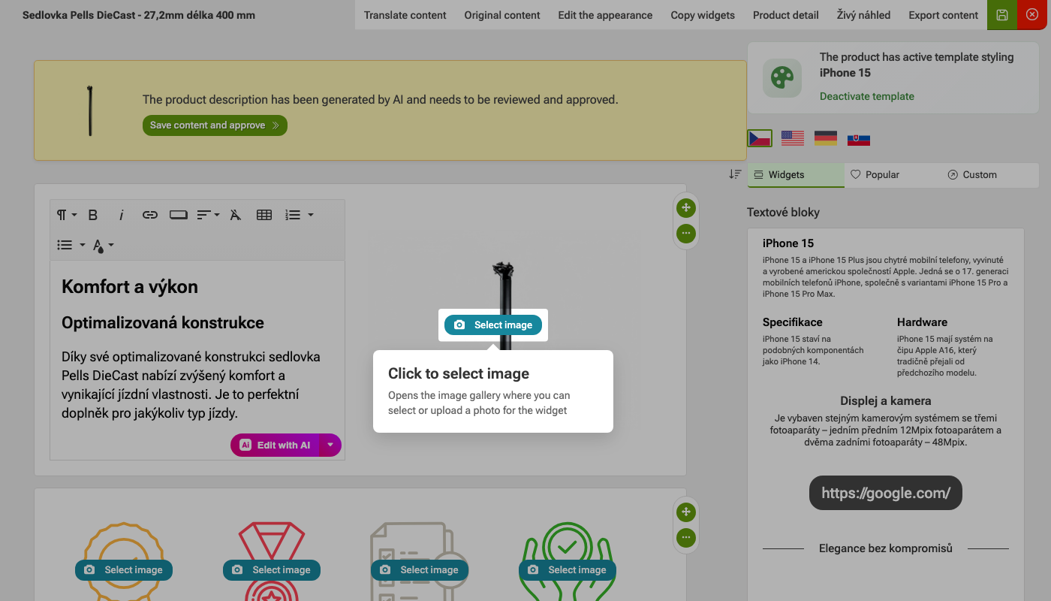Viewport: 1051px width, 601px height.
Task: Open the Edit with AI dropdown arrow
Action: [330, 445]
